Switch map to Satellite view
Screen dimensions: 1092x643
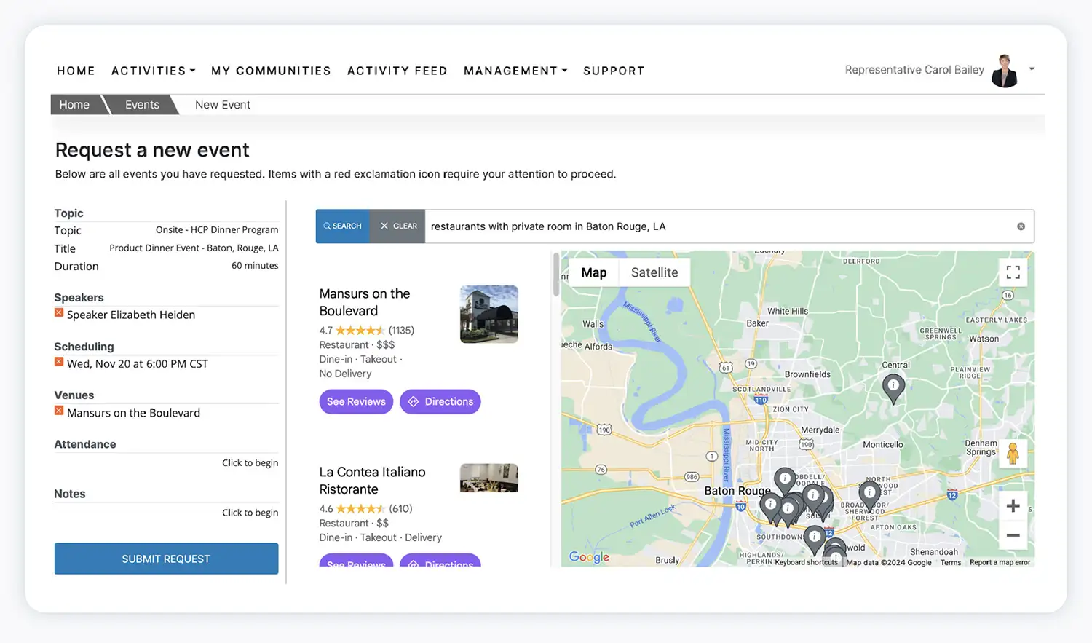coord(654,272)
